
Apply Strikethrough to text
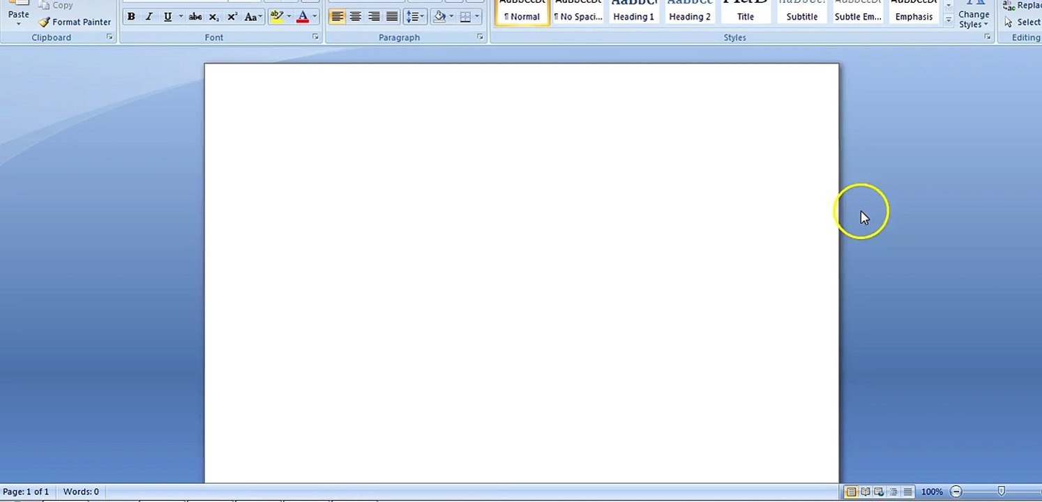point(195,17)
